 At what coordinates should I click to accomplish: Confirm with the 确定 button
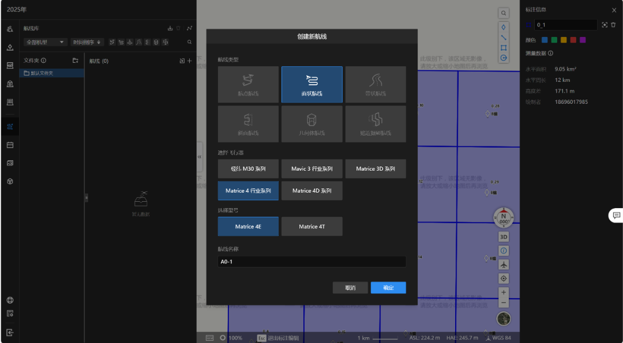click(x=388, y=288)
